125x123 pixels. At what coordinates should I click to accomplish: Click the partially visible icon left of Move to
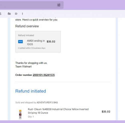0,14
